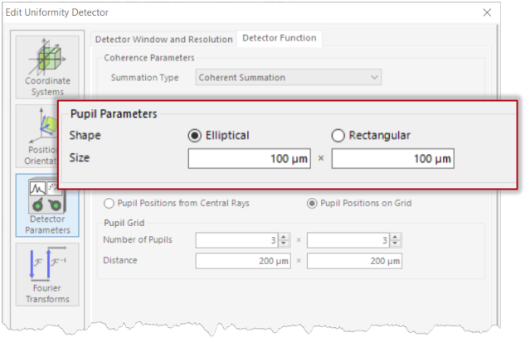Click the second pupil Size field
Image resolution: width=530 pixels, height=342 pixels.
pos(392,158)
